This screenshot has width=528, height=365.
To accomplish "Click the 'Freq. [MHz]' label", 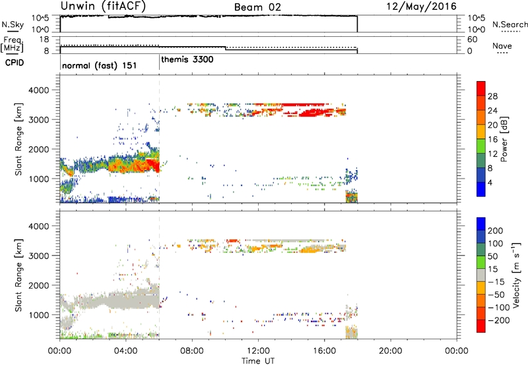I will point(12,44).
